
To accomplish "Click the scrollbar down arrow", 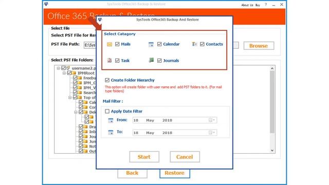I will (x=272, y=151).
